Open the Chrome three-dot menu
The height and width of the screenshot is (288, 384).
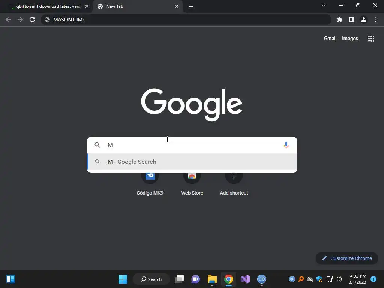376,19
